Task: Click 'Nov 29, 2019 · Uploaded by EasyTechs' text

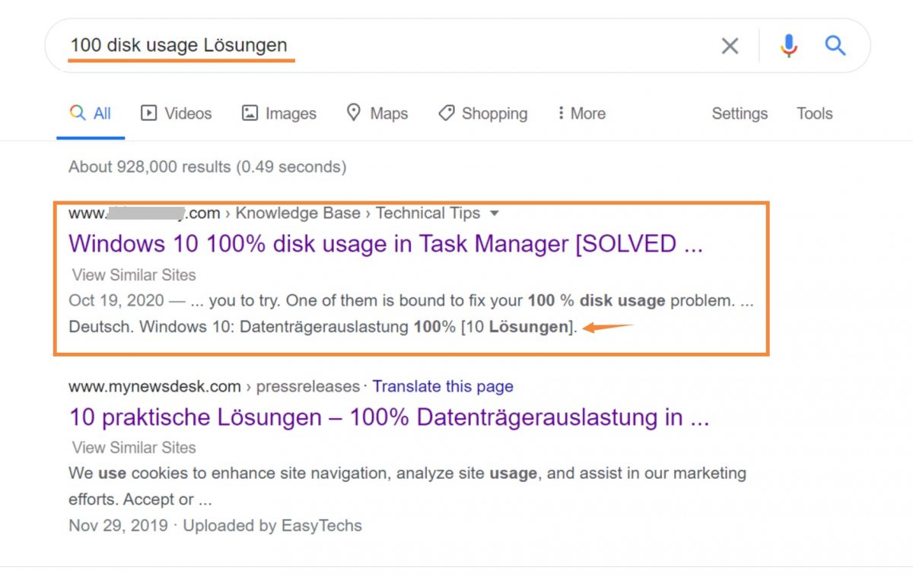Action: tap(215, 526)
